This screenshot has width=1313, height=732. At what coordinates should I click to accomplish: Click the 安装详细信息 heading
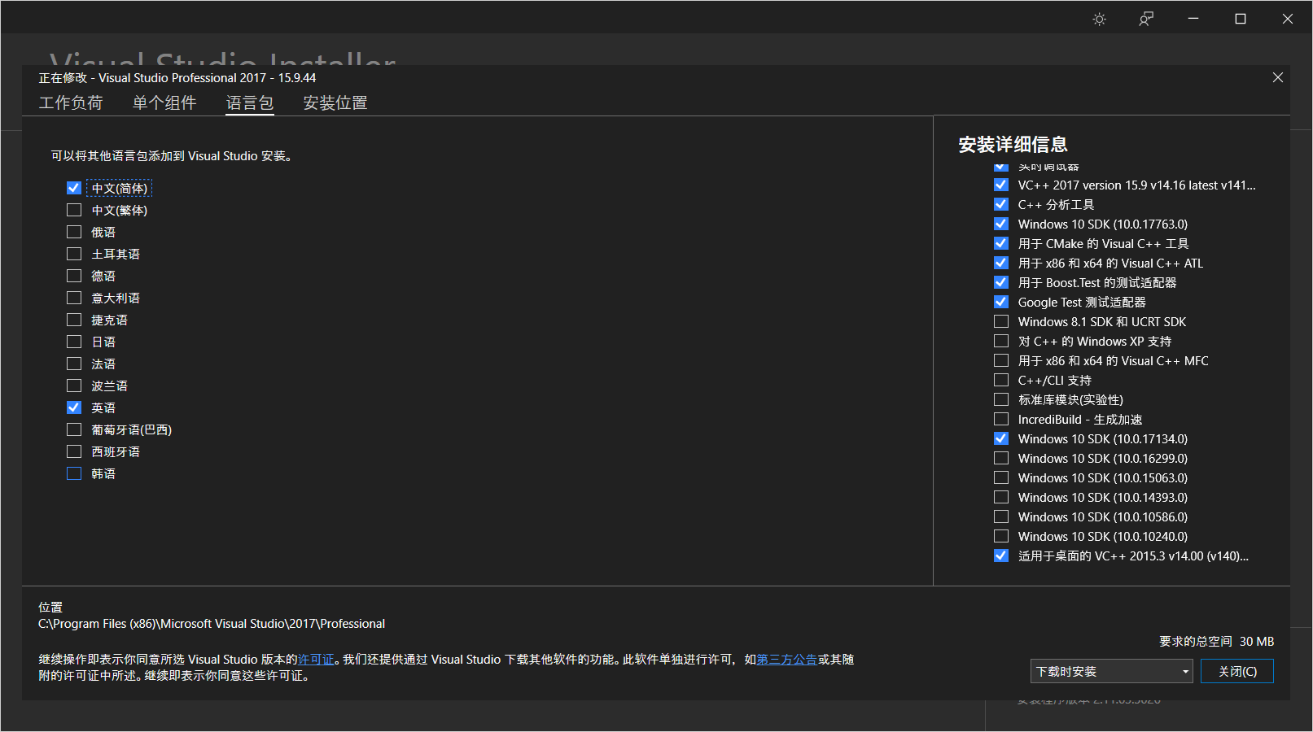point(1013,145)
